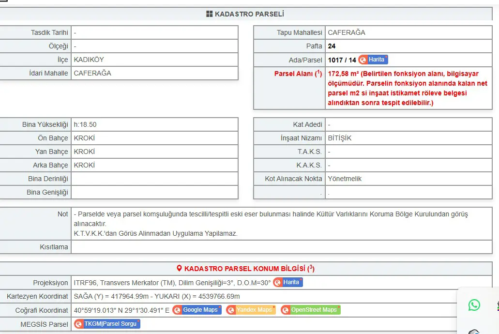Click the globe icon on TKGM|Parsel Sorgu
The image size is (499, 334).
pyautogui.click(x=78, y=324)
